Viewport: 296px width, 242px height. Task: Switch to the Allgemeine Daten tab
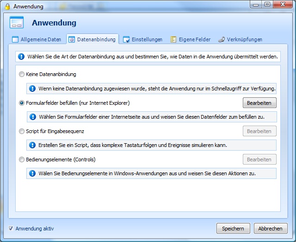[x=37, y=39]
